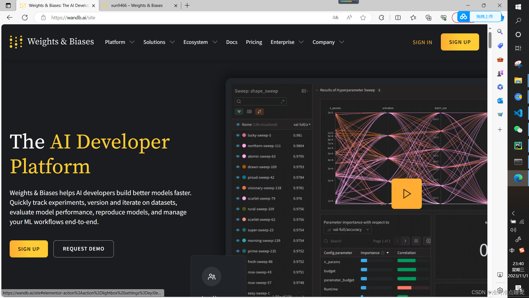Open Windows Start menu

click(x=518, y=7)
